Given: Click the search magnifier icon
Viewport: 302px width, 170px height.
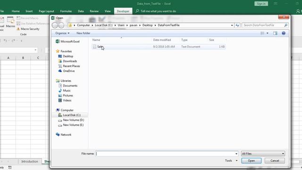Looking at the screenshot, I should (286, 25).
